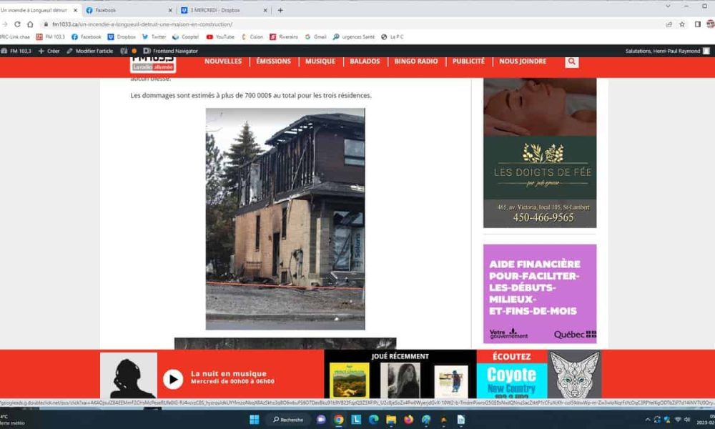This screenshot has height=429, width=715.
Task: Bookmark this page with the star icon
Action: point(682,24)
